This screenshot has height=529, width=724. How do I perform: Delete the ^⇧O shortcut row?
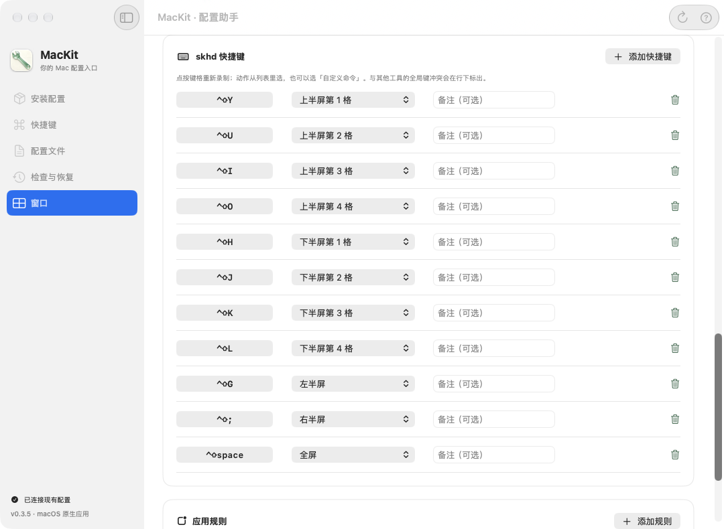tap(675, 206)
